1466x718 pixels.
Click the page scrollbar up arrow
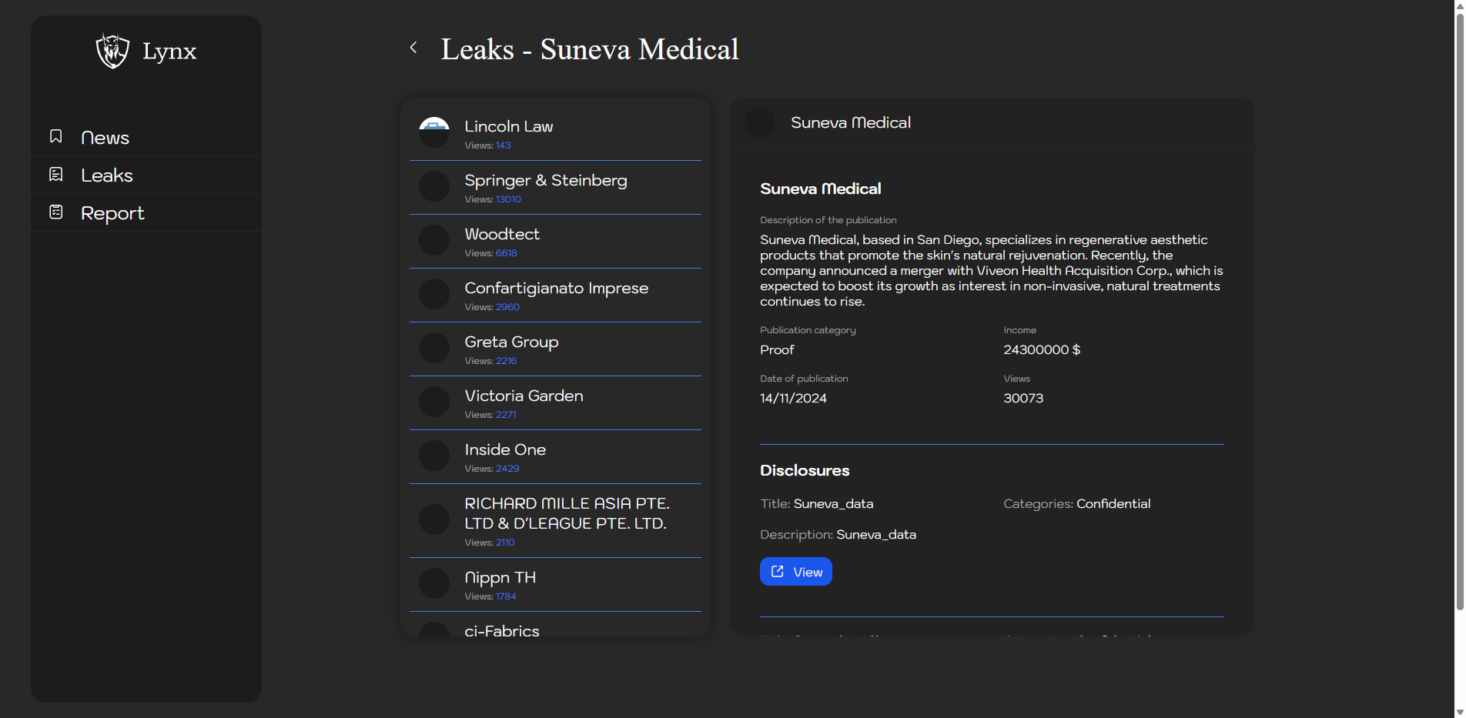1460,5
